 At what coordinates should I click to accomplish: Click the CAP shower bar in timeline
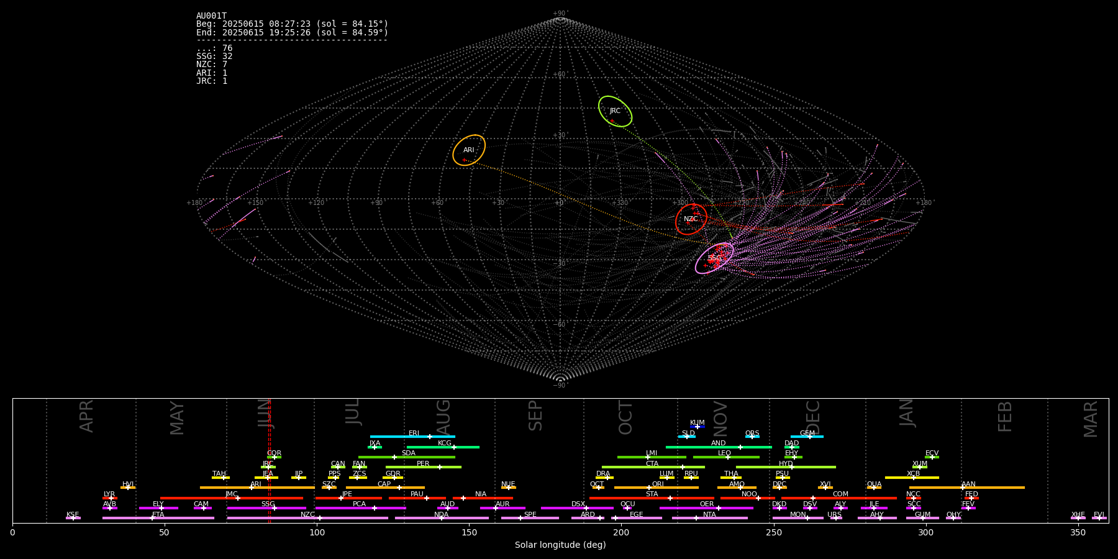(385, 488)
